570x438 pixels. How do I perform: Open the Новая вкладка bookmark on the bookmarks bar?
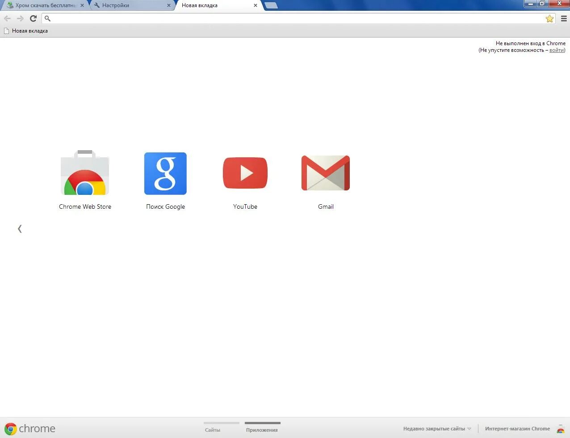[26, 30]
